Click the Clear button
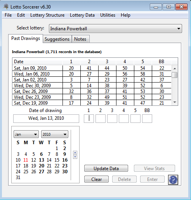Screen dimensions: 191x200 pyautogui.click(x=96, y=179)
